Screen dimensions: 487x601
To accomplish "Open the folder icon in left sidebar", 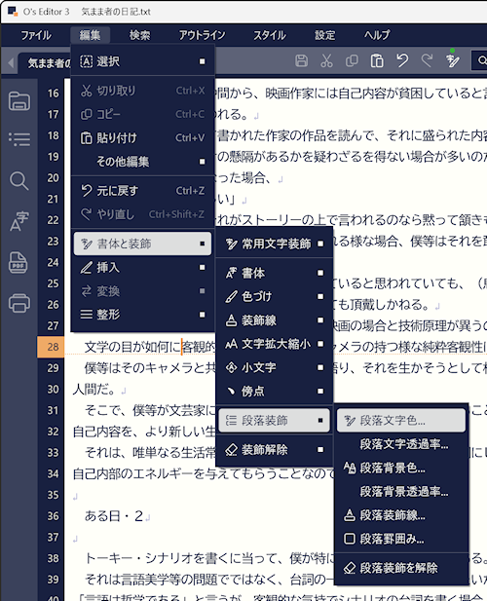I will (19, 100).
